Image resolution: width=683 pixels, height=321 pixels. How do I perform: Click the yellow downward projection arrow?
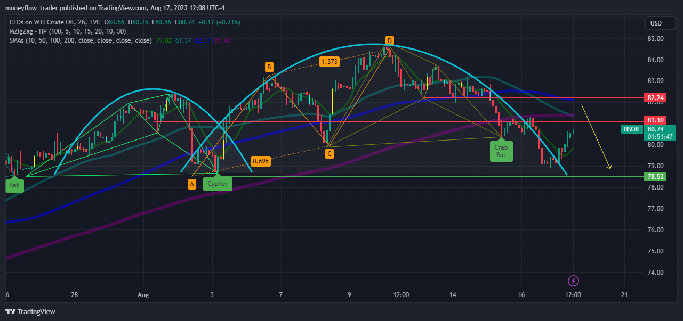coord(596,137)
